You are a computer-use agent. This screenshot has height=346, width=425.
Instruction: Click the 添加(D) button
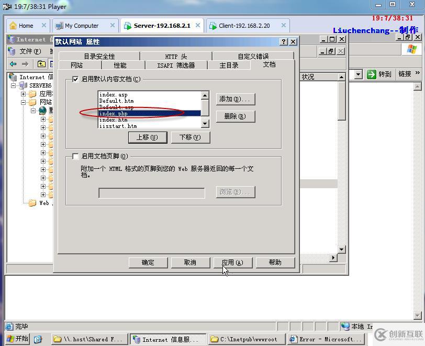[236, 99]
